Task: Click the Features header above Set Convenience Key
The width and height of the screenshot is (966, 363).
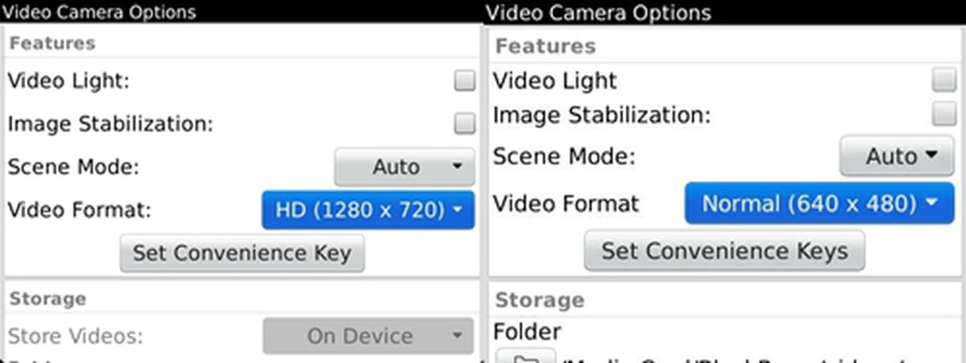Action: (x=52, y=43)
